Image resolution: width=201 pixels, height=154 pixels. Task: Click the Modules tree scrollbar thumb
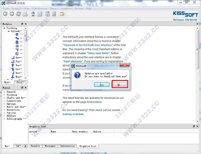[x=25, y=36]
